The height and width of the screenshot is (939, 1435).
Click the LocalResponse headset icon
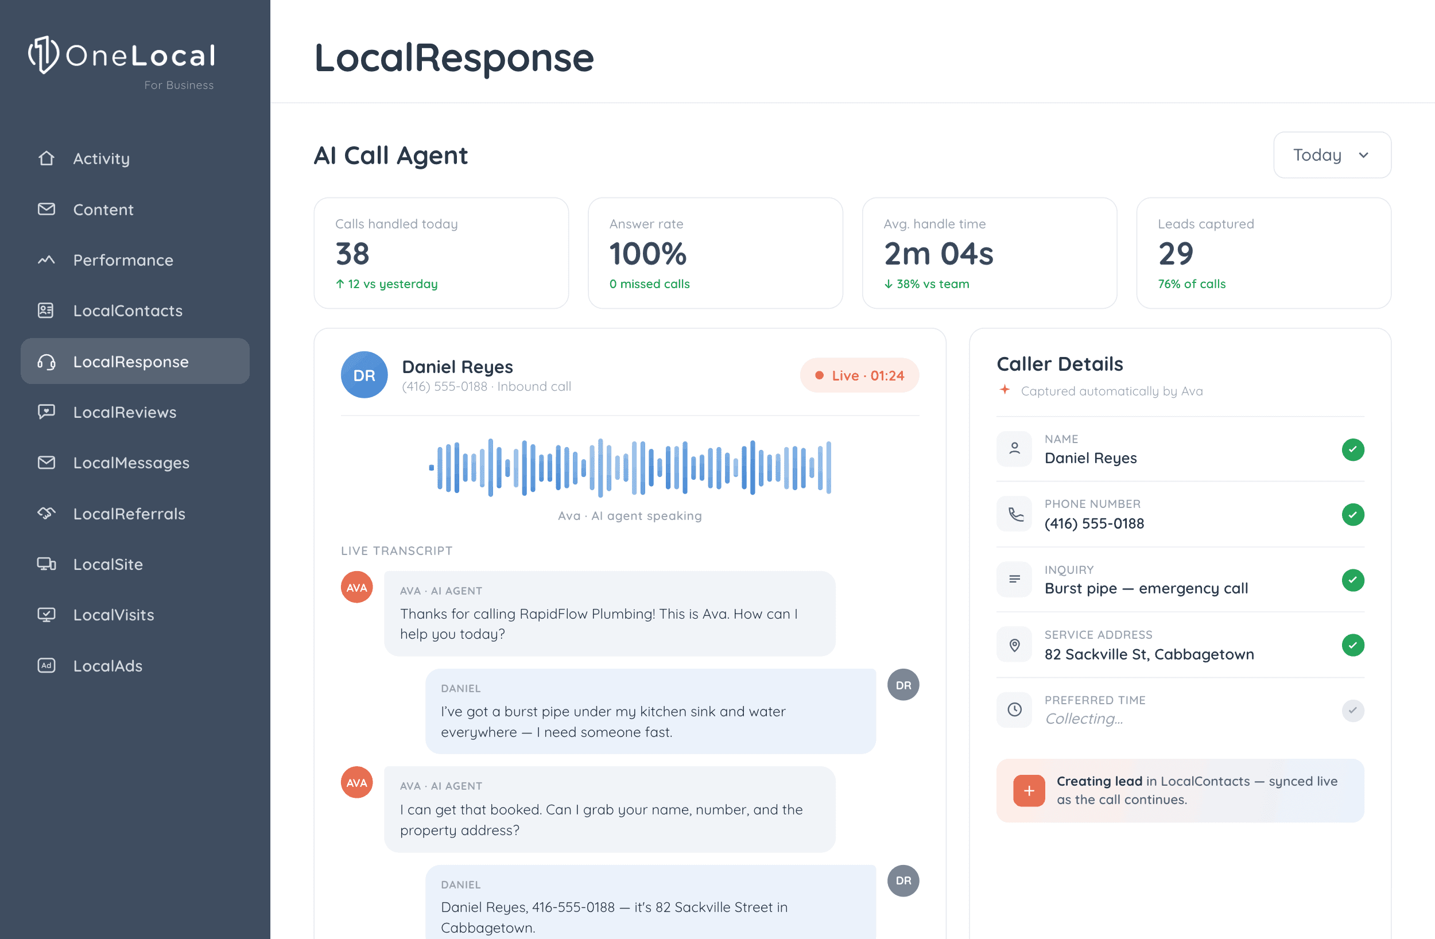[x=46, y=361]
